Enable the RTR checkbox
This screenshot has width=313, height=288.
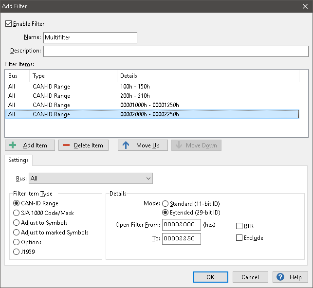click(x=239, y=226)
